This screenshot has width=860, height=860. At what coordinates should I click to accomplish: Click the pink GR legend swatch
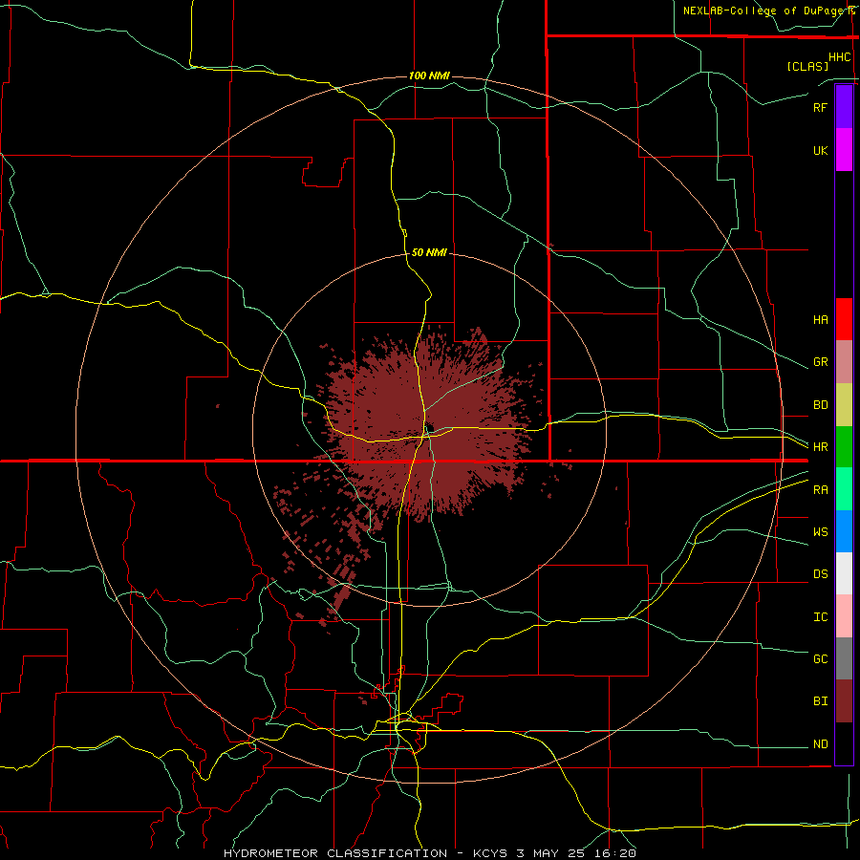point(844,361)
